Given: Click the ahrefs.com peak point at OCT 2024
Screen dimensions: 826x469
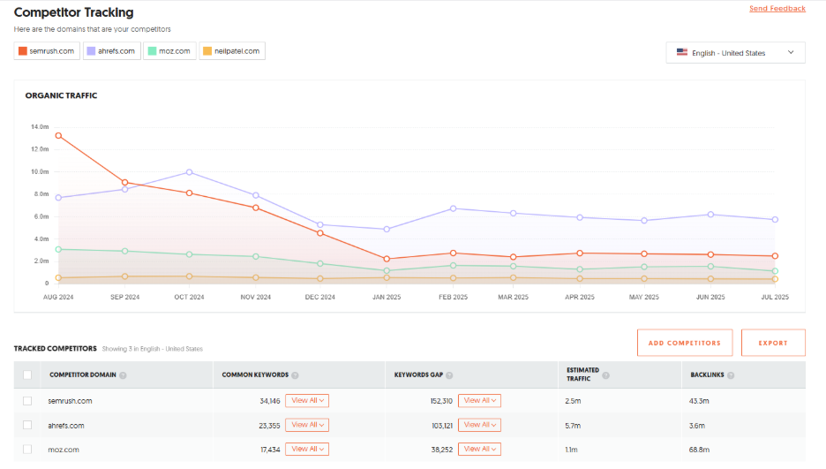Looking at the screenshot, I should click(x=189, y=172).
